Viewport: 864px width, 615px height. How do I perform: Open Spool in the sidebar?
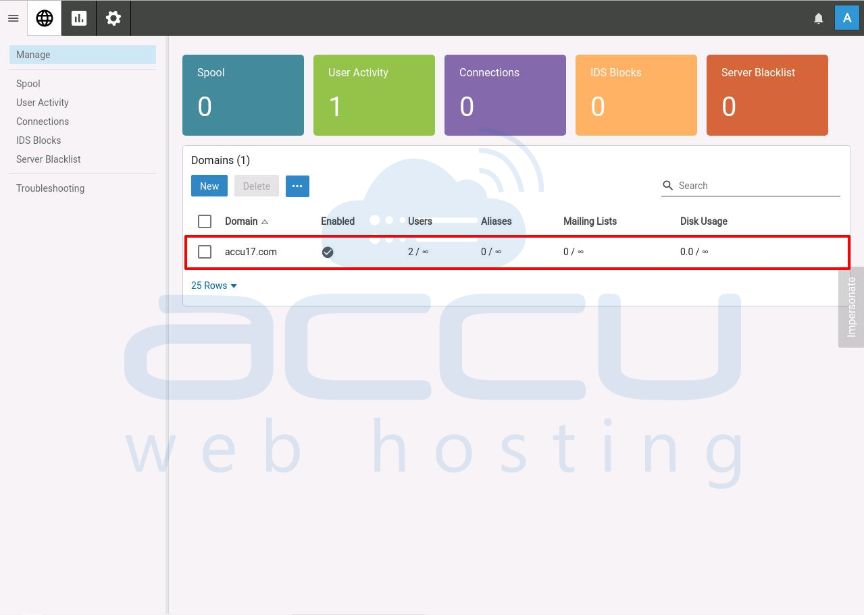click(x=28, y=84)
